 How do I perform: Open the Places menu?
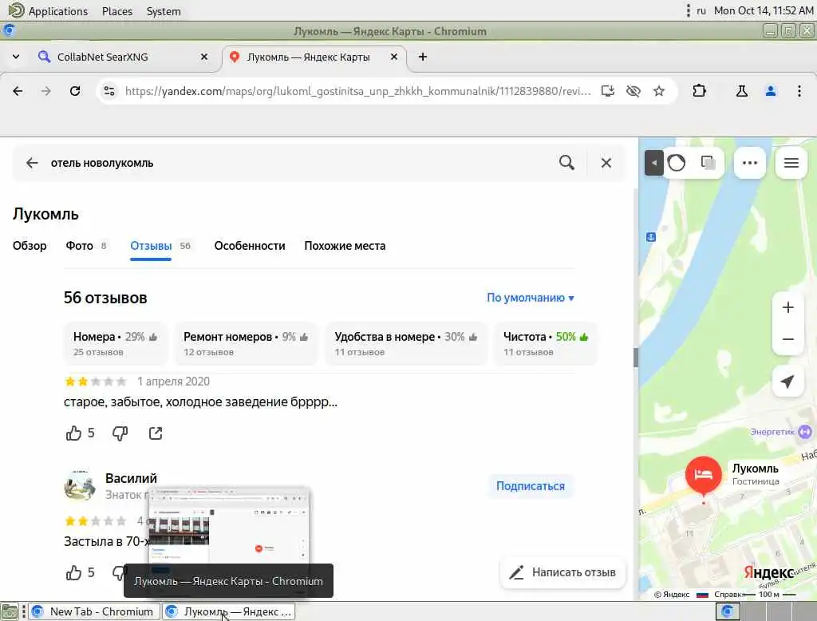tap(117, 11)
